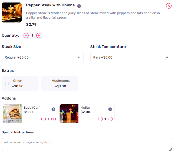Click the Pepper Steak product thumbnail
Viewport: 176px width, 160px height.
12,12
